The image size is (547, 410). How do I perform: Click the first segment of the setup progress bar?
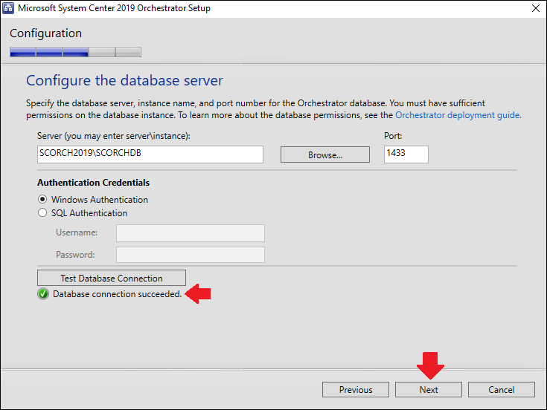tap(22, 52)
